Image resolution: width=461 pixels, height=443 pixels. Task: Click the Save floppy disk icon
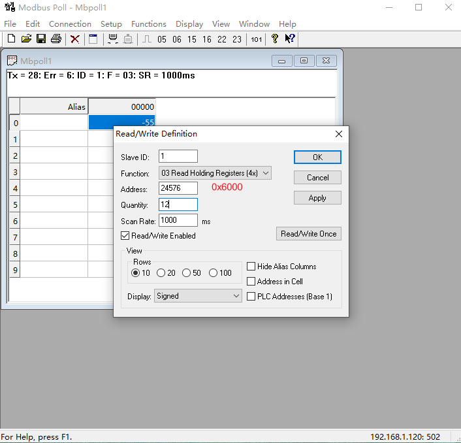coord(41,39)
